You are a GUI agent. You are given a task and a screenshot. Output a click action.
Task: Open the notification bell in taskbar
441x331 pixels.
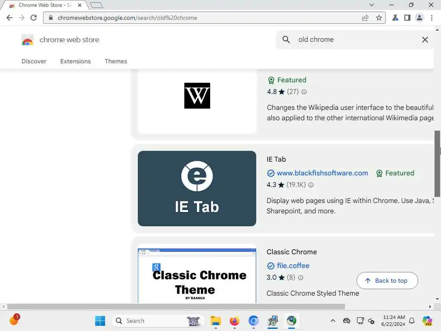412,321
